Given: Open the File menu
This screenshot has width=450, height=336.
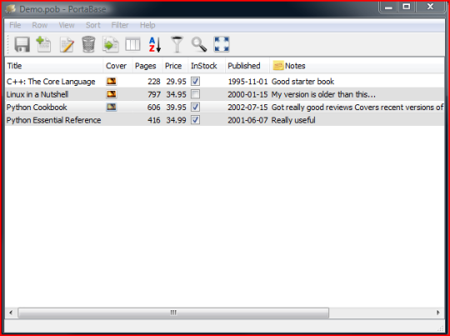Looking at the screenshot, I should (15, 25).
